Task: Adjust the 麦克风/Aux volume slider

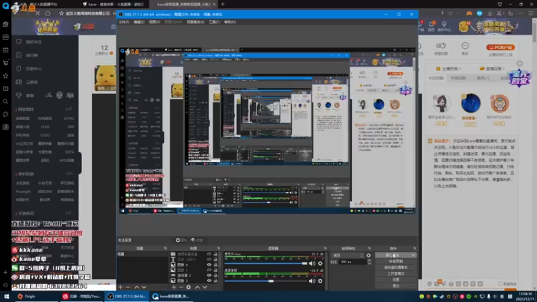Action: [x=266, y=263]
